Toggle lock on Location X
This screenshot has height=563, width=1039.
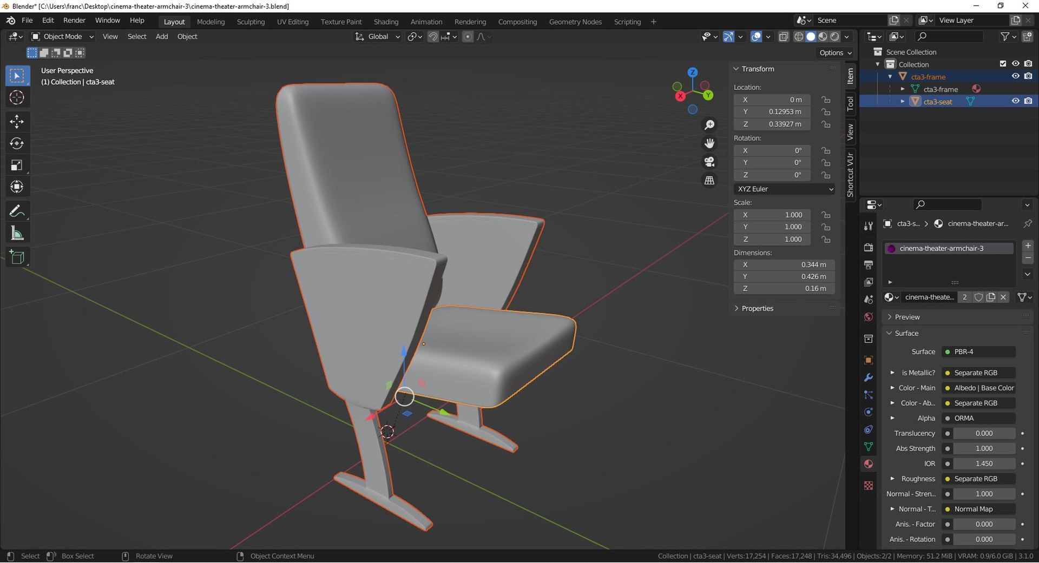pos(826,100)
